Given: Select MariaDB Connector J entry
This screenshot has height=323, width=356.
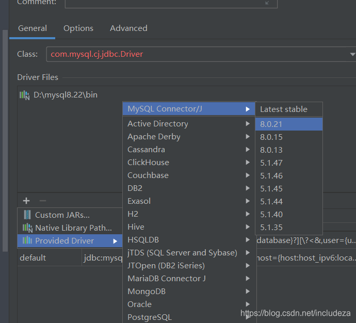Looking at the screenshot, I should point(189,279).
